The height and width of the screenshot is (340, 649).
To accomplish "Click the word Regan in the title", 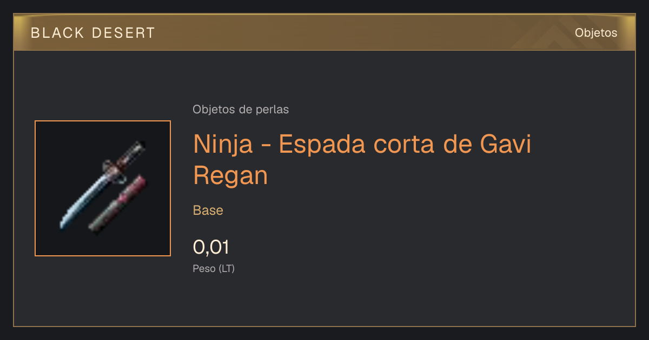I will [x=230, y=176].
